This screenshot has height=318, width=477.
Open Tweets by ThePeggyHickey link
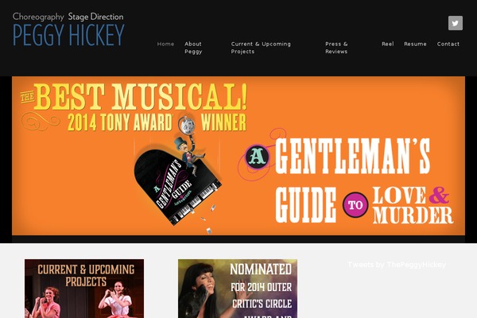coord(397,265)
